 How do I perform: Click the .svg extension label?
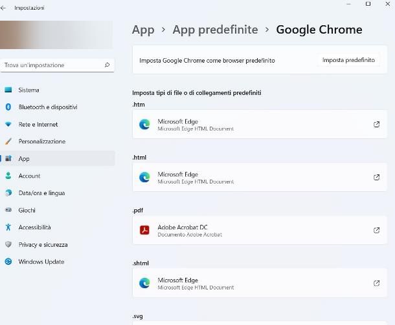(x=137, y=316)
